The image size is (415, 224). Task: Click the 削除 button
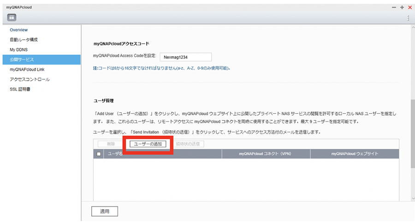coord(111,144)
